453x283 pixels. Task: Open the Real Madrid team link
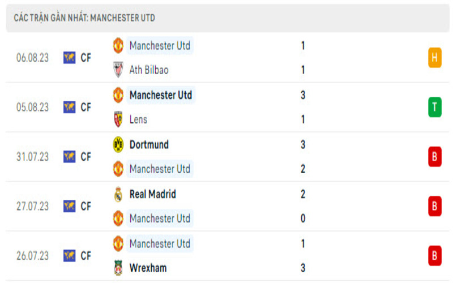pos(152,194)
